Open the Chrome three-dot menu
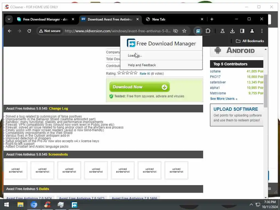Screen dimensions: 280x210 tap(262, 31)
